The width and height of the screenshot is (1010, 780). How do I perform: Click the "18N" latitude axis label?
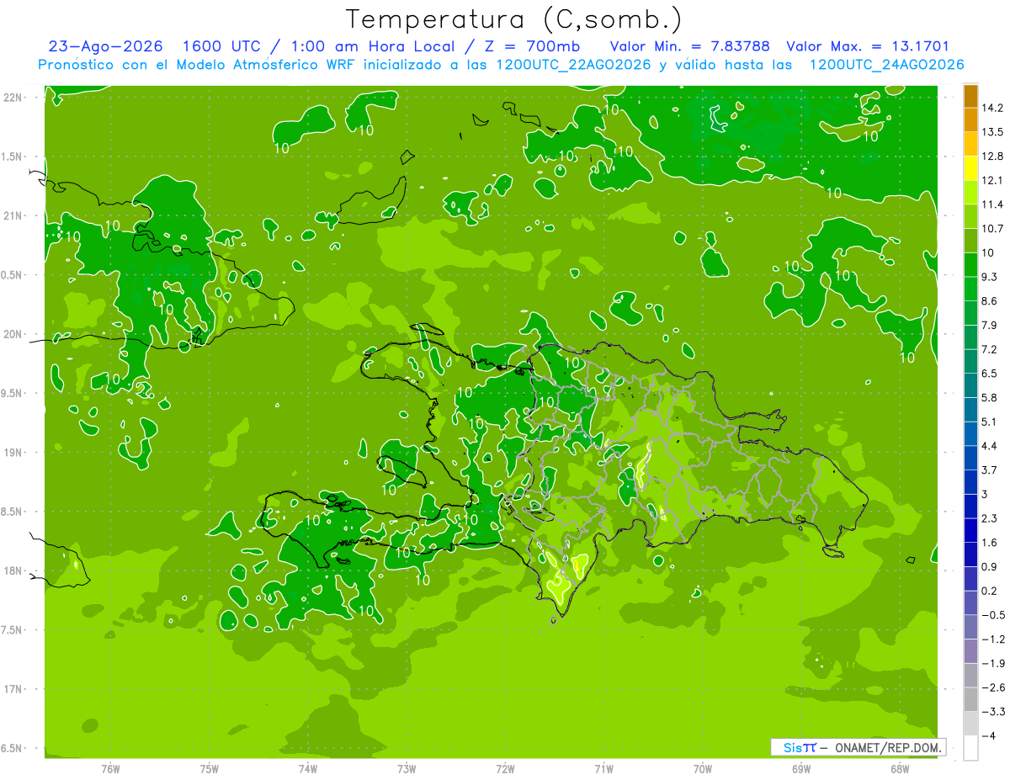[x=13, y=570]
